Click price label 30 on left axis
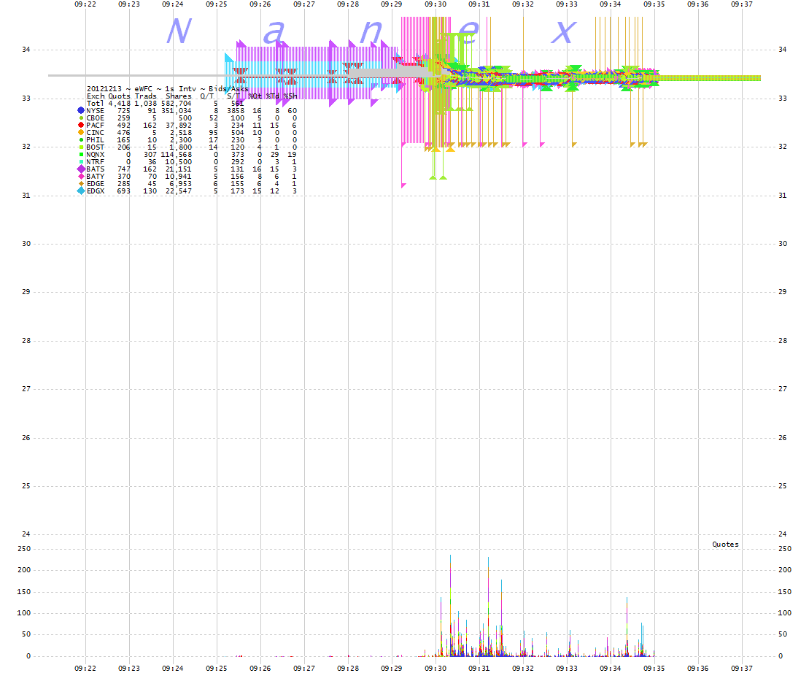Screen dimensions: 809x673 (26, 244)
